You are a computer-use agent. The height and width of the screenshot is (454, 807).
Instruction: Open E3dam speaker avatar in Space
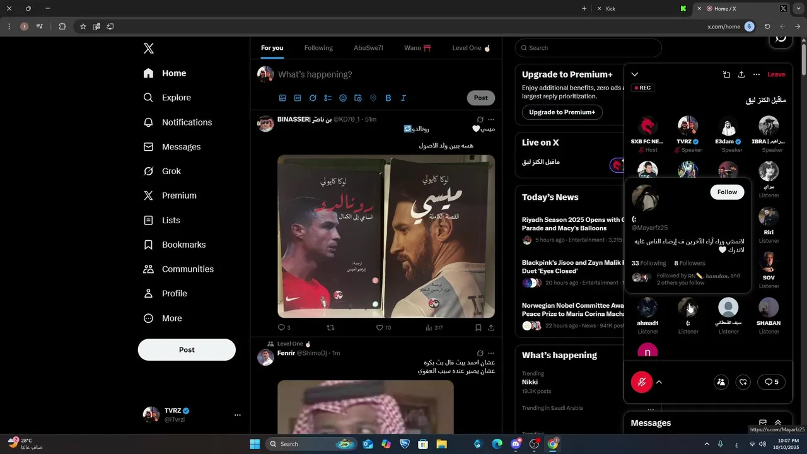728,126
